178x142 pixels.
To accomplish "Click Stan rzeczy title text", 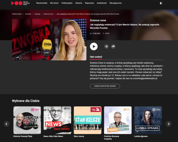I will pyautogui.click(x=79, y=136).
